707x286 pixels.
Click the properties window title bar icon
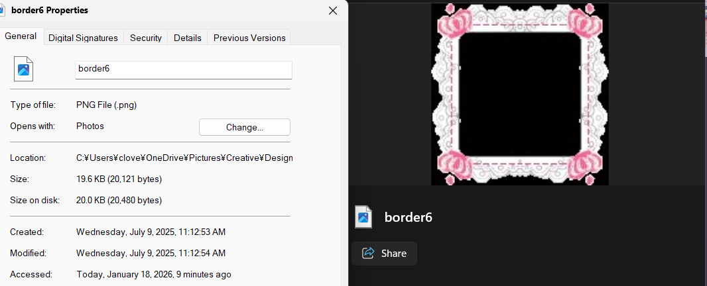tap(2, 10)
